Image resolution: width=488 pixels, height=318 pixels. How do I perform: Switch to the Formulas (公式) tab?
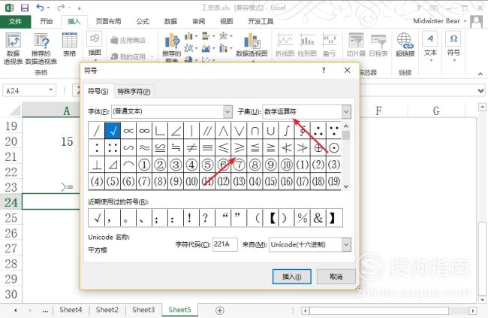143,21
